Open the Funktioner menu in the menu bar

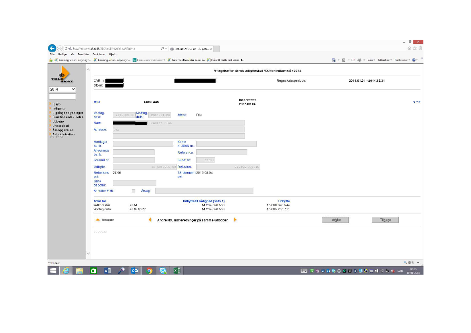(x=99, y=54)
